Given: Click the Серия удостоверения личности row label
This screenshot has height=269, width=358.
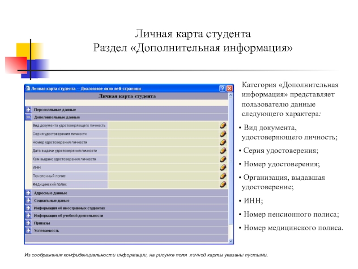Looking at the screenshot, I should [60, 134].
